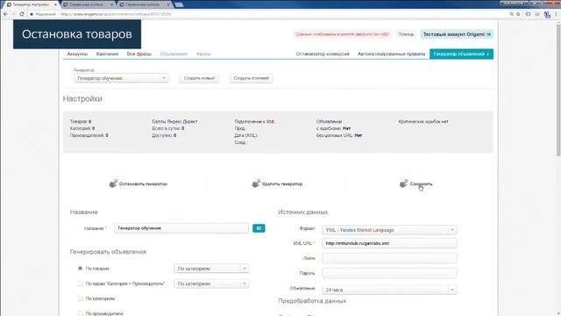561x316 pixels.
Task: Click the Генерировать объявления heading
Action: pos(108,252)
